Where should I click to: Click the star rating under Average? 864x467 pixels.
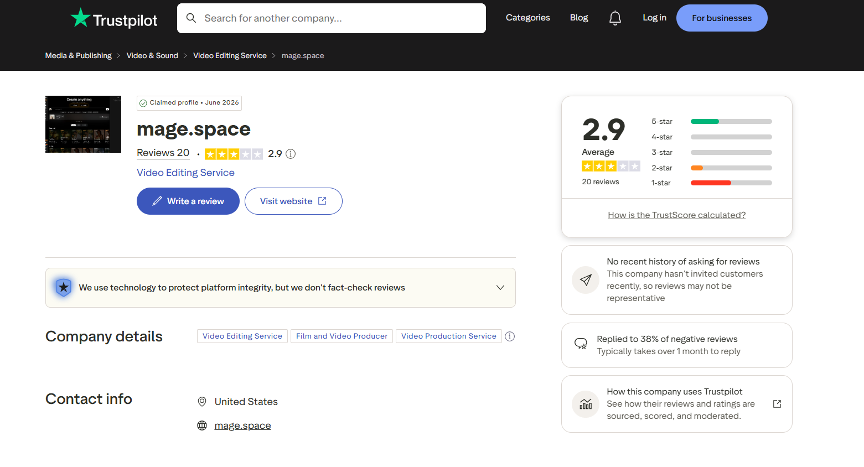coord(611,166)
